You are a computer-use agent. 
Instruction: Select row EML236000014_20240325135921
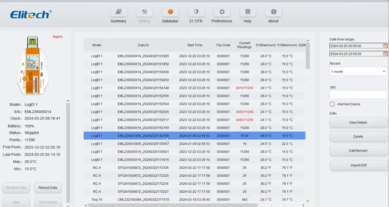[x=195, y=152]
